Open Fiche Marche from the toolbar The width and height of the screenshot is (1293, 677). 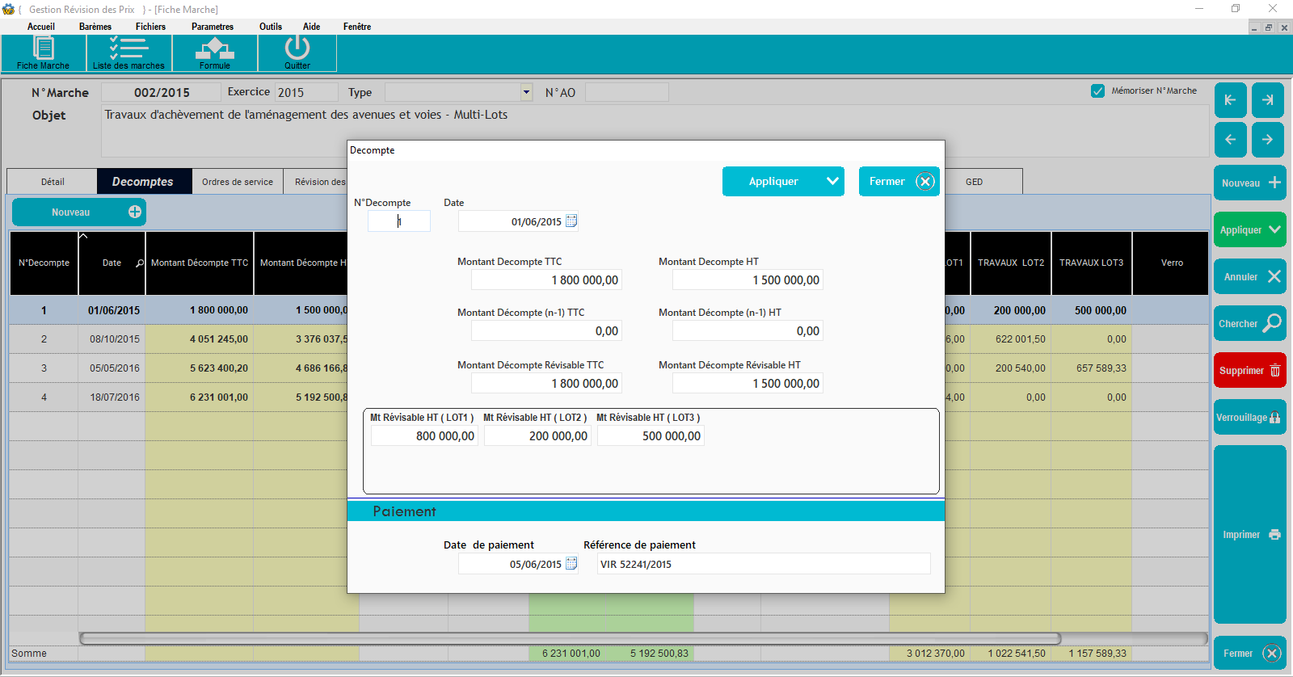pos(43,53)
